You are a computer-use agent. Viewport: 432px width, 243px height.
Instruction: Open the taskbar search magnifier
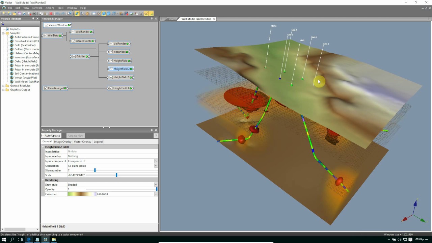(12, 240)
